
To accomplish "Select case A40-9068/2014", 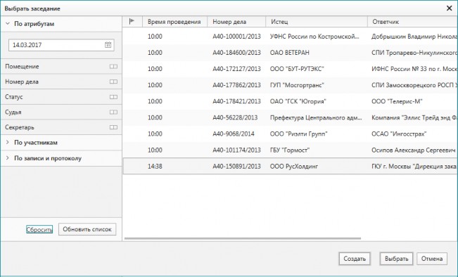I will point(234,134).
